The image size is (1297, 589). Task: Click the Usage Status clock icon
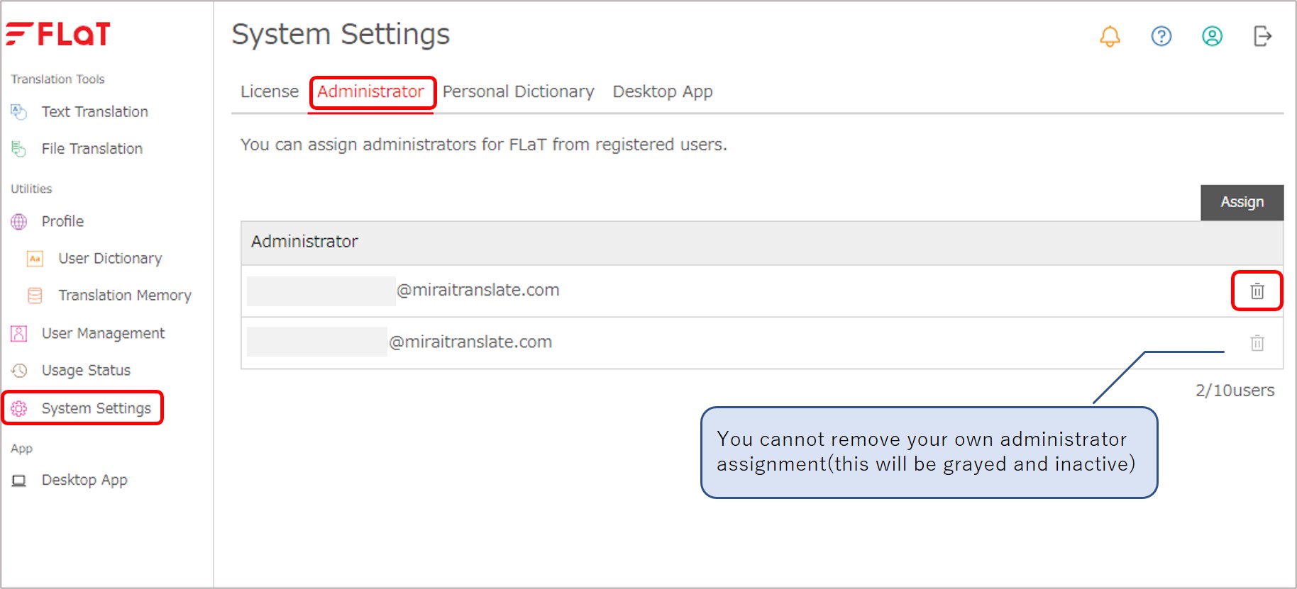coord(19,370)
